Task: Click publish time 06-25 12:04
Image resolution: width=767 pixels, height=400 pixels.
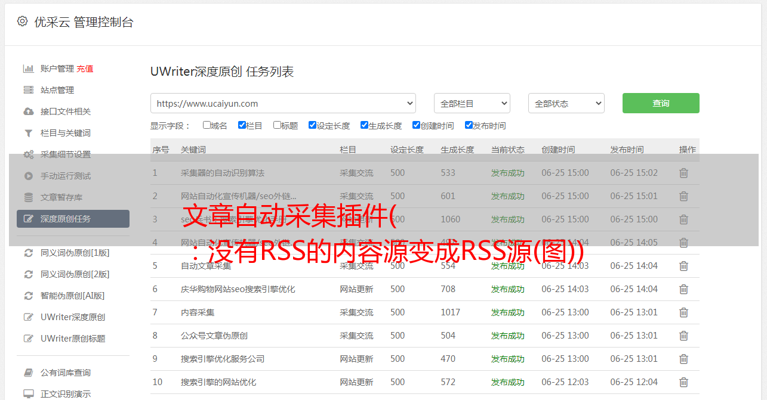Action: pos(634,382)
